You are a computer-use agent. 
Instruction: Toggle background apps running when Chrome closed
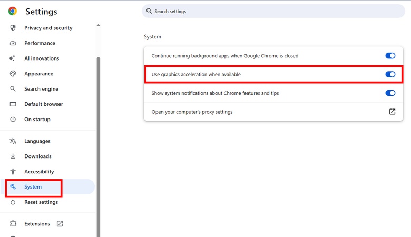tap(390, 55)
